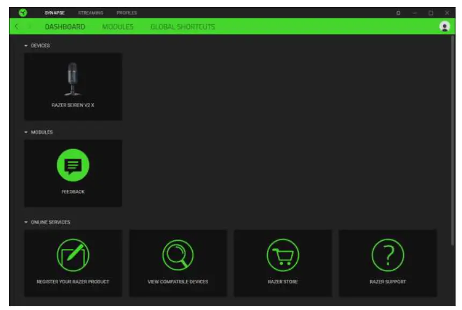Minimize the Synapse window
Viewport: 462px width, 310px height.
click(x=415, y=13)
